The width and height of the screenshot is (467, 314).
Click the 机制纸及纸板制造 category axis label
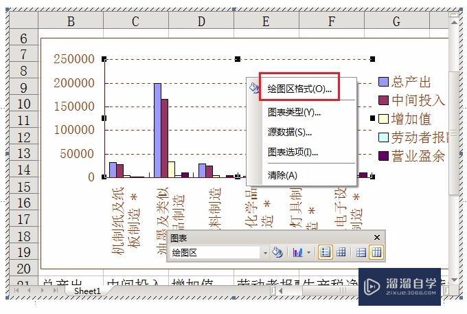(x=126, y=221)
